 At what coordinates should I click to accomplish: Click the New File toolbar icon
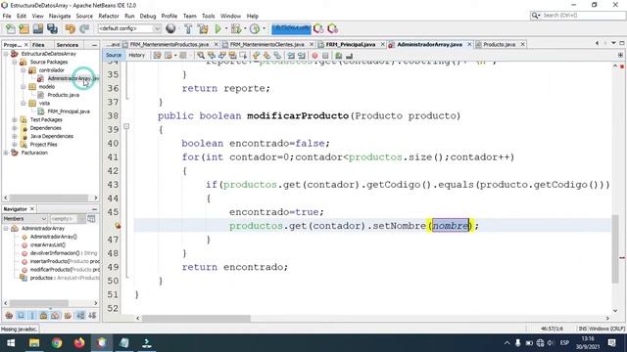point(11,28)
